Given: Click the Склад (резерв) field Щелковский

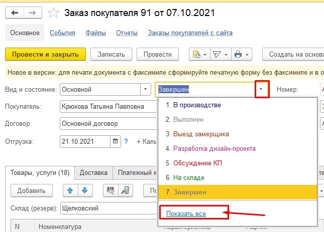Looking at the screenshot, I should point(109,208).
